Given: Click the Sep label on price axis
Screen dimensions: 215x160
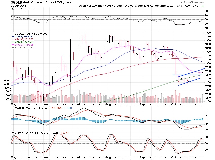Looking at the screenshot, I should coord(142,105).
